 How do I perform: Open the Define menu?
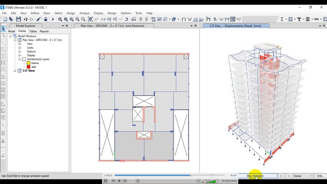click(35, 13)
